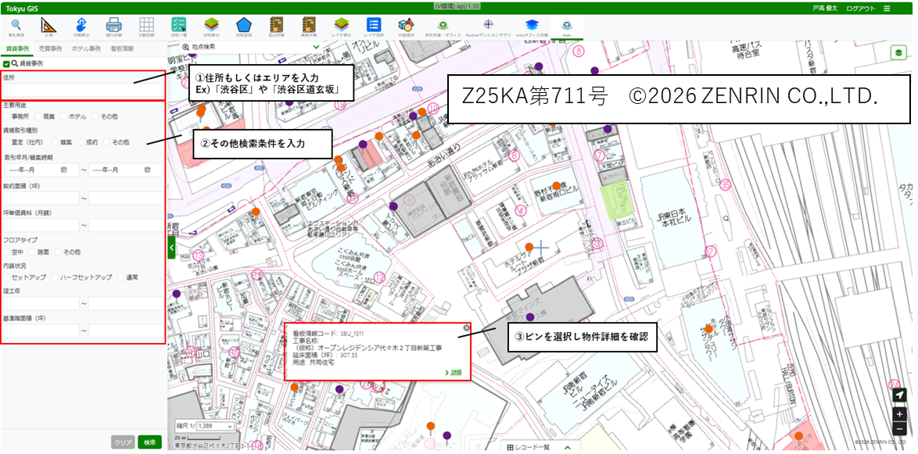Check 事務所 under 主要用途
The height and width of the screenshot is (454, 918).
point(5,116)
